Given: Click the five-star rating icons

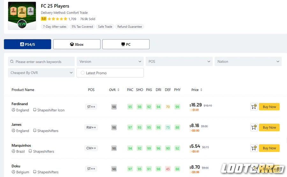Looking at the screenshot, I should click(x=57, y=19).
